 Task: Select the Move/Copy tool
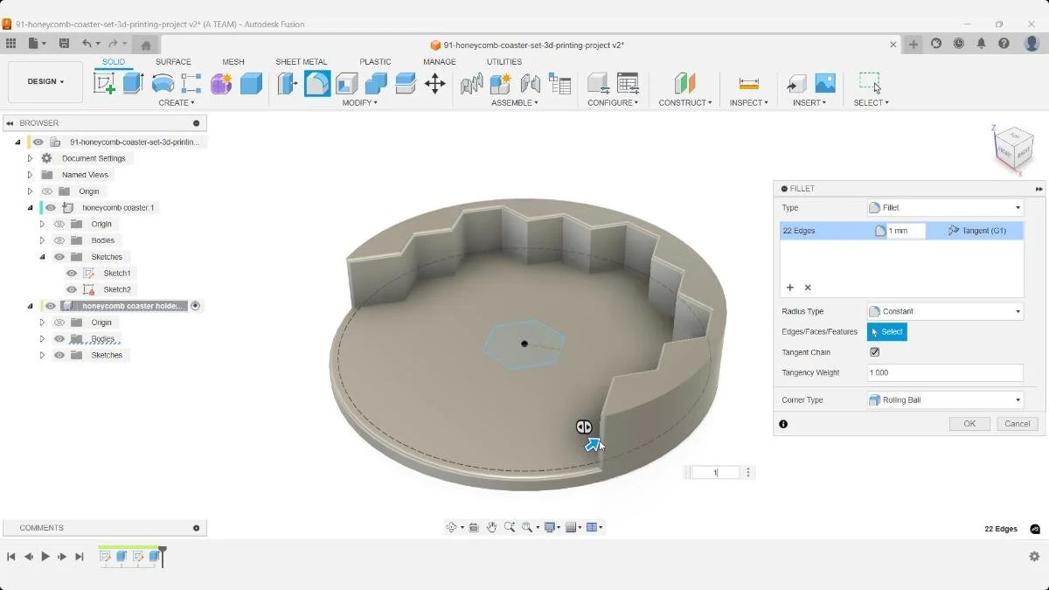[x=434, y=83]
